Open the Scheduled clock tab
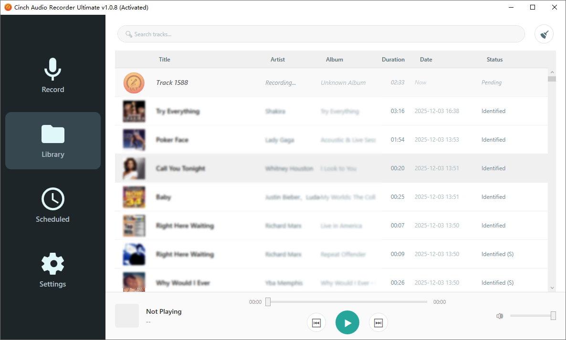Viewport: 566px width, 340px height. (52, 206)
